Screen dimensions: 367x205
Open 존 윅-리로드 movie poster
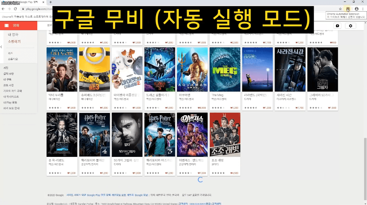(x=62, y=135)
